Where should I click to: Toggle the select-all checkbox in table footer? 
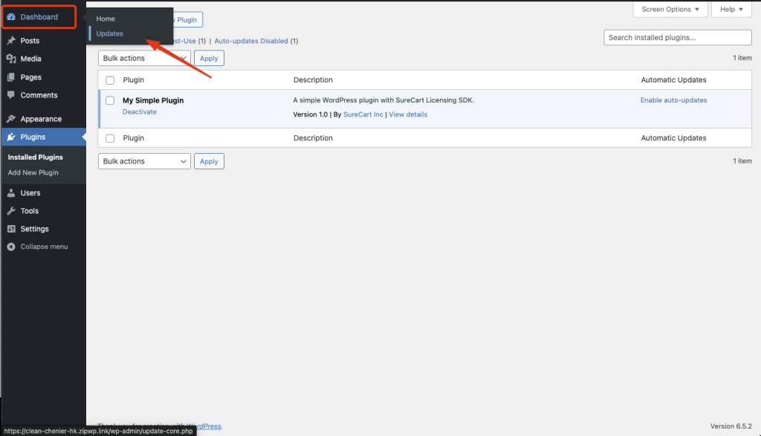click(110, 138)
